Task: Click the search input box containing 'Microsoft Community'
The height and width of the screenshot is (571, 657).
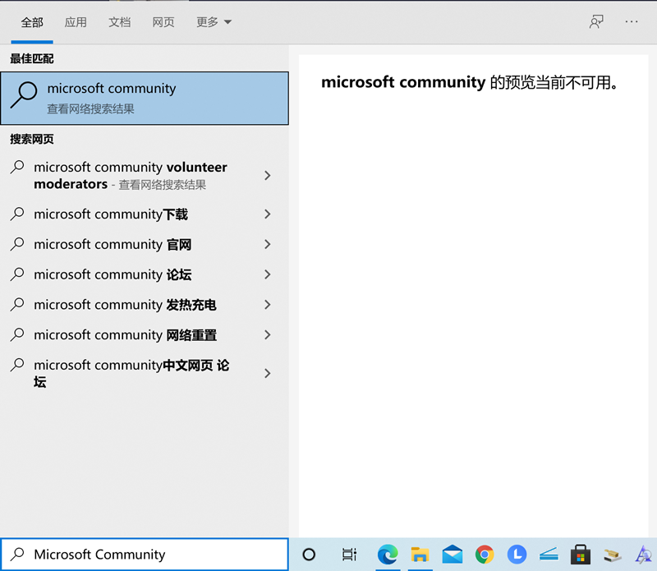Action: [x=145, y=554]
